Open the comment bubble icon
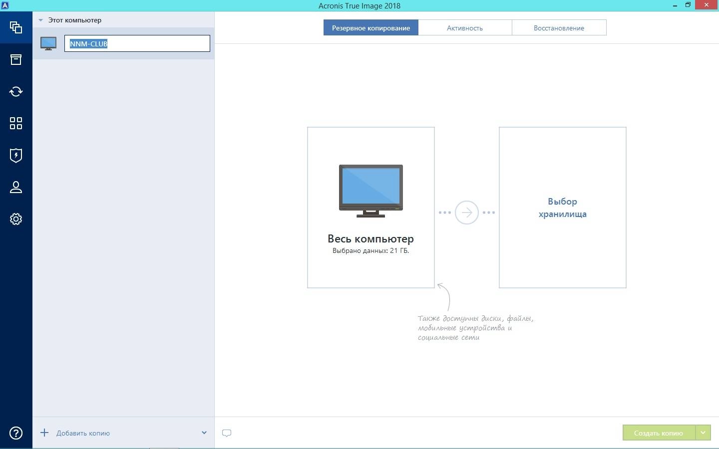 (x=227, y=433)
